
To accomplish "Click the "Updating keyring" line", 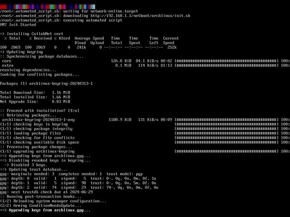I will point(22,52).
